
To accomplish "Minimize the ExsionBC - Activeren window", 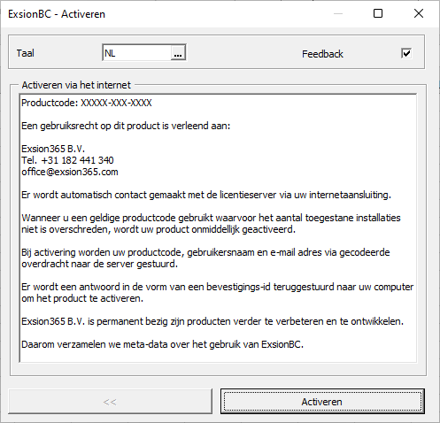I will point(338,13).
